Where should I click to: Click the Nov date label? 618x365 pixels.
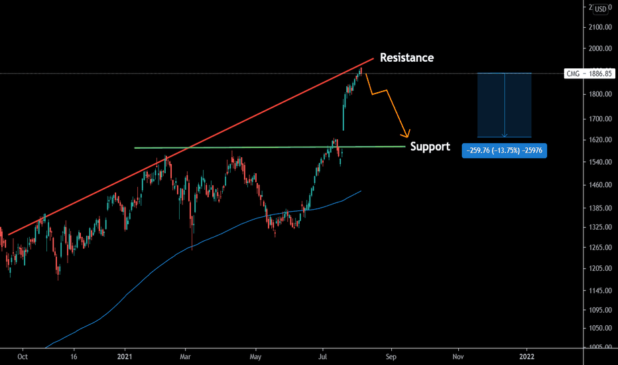point(458,357)
